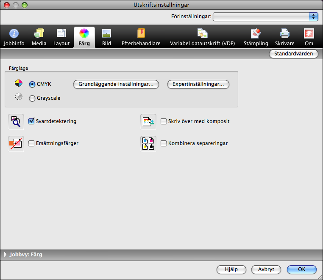Open the Media tab icon
323x280 pixels.
click(39, 33)
